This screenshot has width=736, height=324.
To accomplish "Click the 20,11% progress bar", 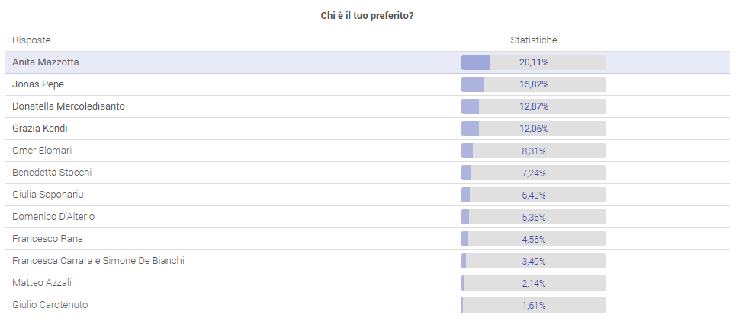I will pyautogui.click(x=533, y=62).
